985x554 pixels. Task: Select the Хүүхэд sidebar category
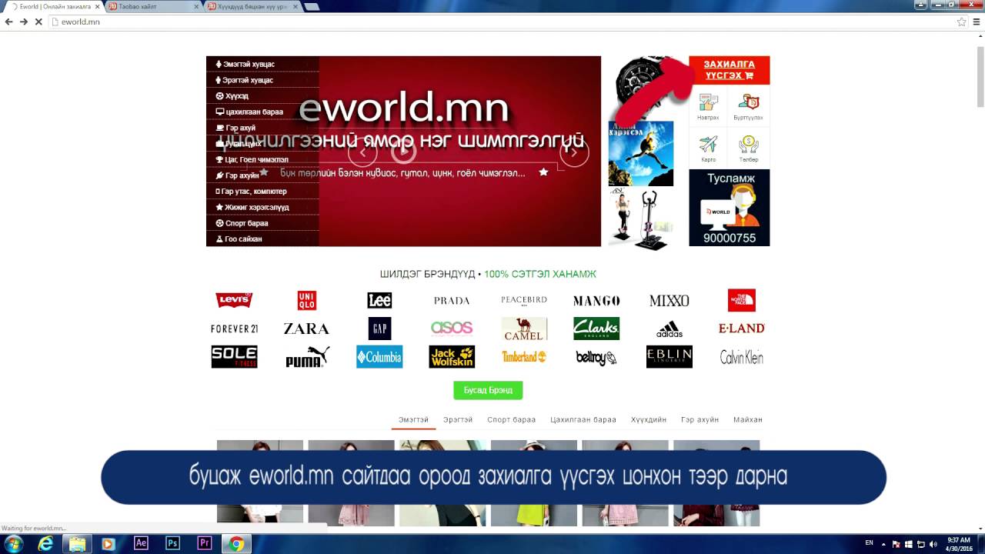coord(262,96)
